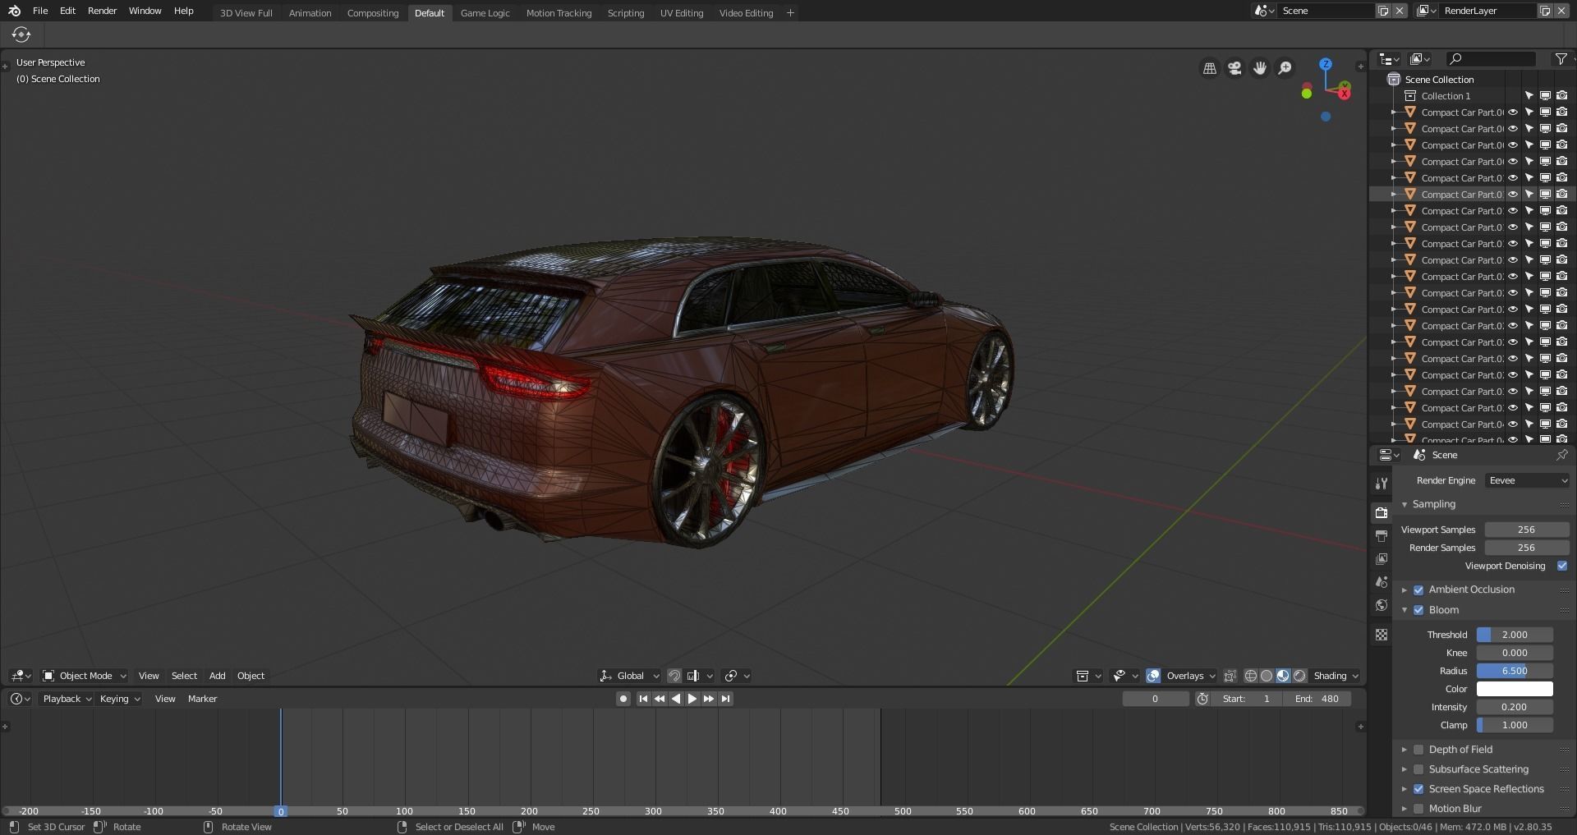Jump to timeline start frame
The height and width of the screenshot is (835, 1577).
(643, 699)
